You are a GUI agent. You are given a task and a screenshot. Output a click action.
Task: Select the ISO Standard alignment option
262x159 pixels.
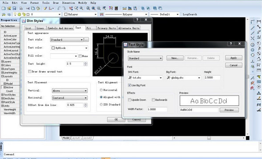pyautogui.click(x=101, y=104)
